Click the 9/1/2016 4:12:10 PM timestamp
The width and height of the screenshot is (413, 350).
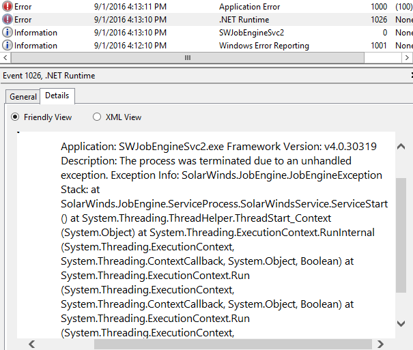[x=130, y=46]
